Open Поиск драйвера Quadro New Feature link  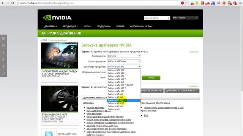coord(105,117)
